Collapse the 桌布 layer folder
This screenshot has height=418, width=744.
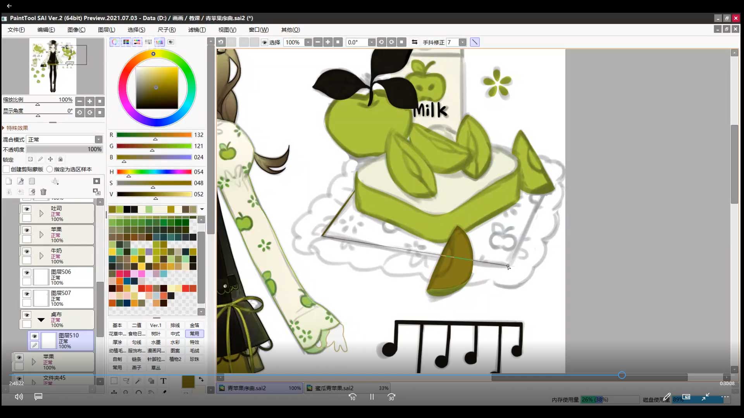click(41, 320)
